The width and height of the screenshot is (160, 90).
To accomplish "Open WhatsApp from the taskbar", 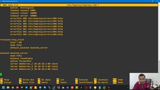I will tap(31, 87).
